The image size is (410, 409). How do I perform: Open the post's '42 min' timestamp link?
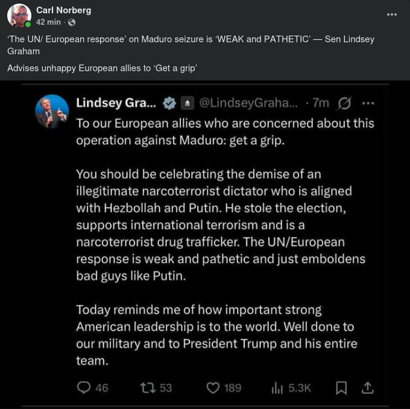point(48,22)
